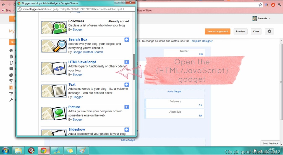
Task: Open the Ebay bookmark
Action: (7, 10)
